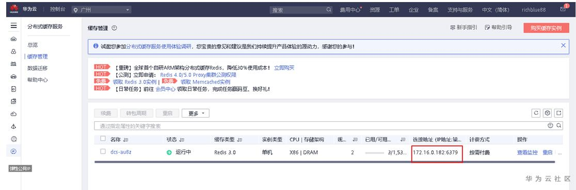
Task: Open the hamburger menu in left rail
Action: coord(13,26)
